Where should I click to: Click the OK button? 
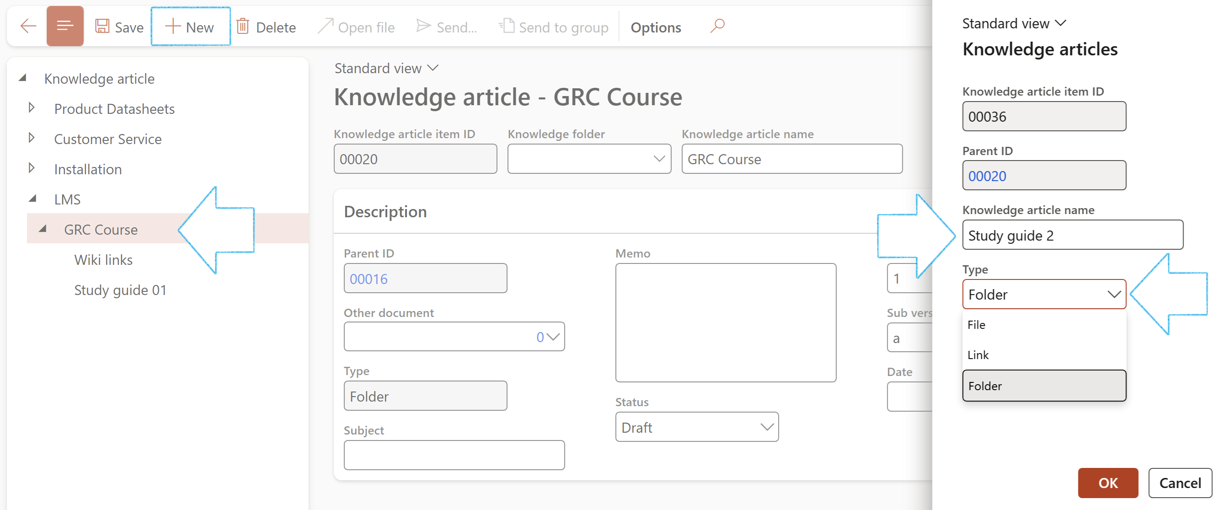(1107, 483)
